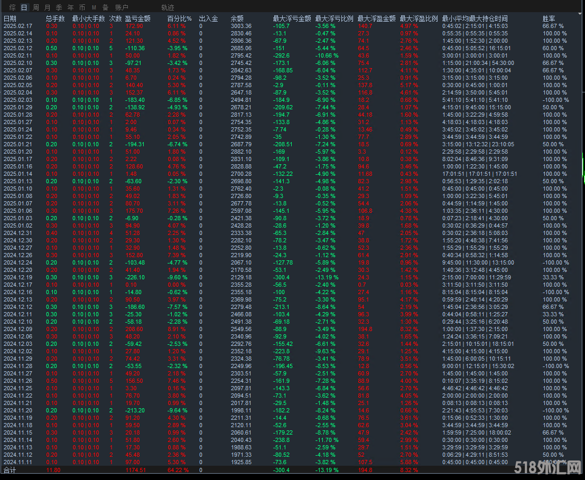Screen dimensions: 585x480
Task: Sort by the 出入金 column header
Action: pyautogui.click(x=209, y=18)
